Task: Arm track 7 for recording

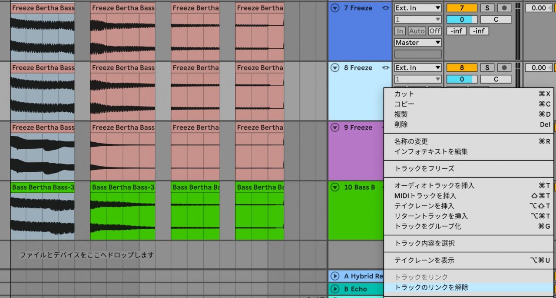Action: [x=504, y=8]
